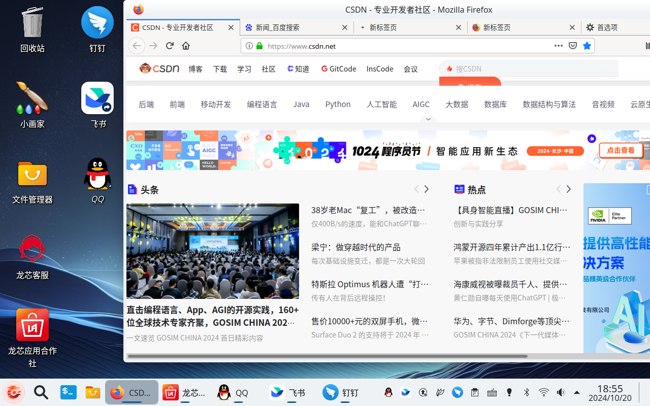650x406 pixels.
Task: Open the Recycle Bin desktop icon
Action: click(x=32, y=29)
